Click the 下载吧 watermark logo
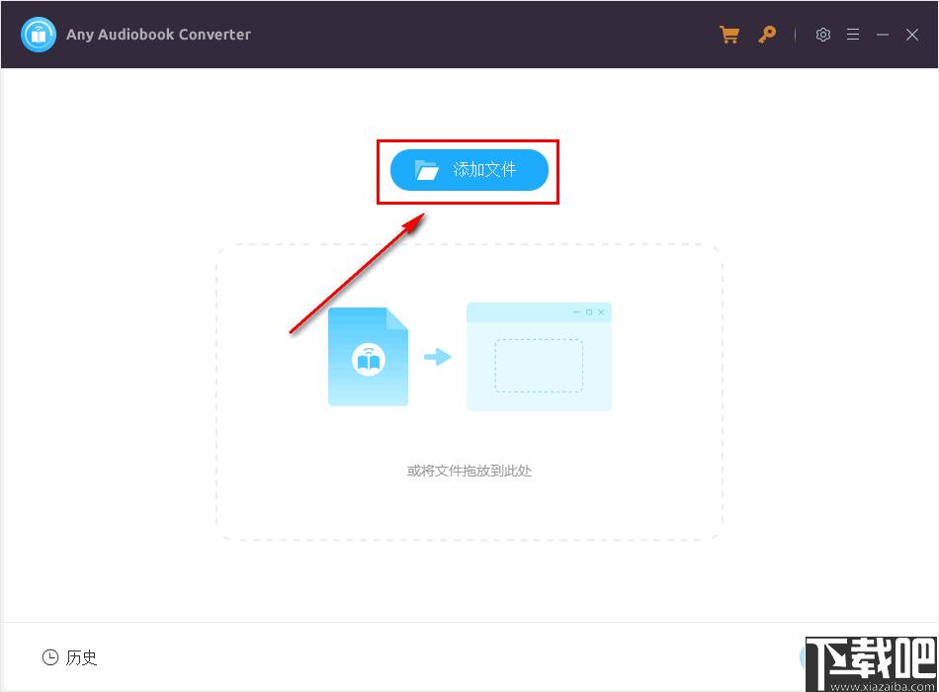This screenshot has height=692, width=939. [871, 659]
